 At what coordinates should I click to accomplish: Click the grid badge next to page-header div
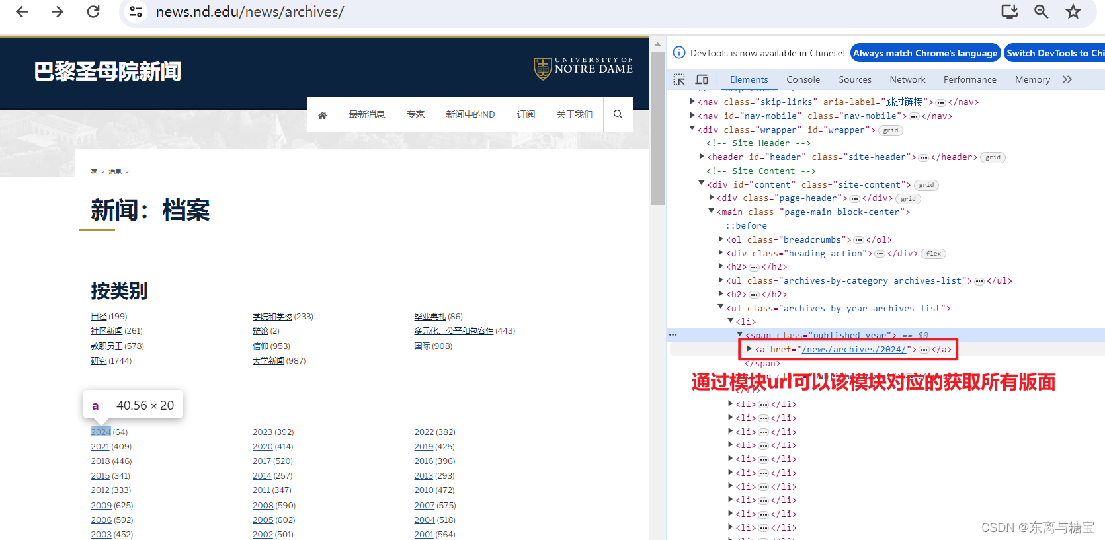[909, 199]
